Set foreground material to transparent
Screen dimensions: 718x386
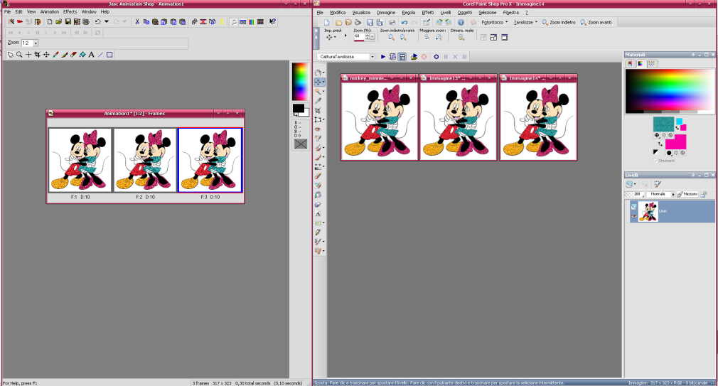[670, 135]
